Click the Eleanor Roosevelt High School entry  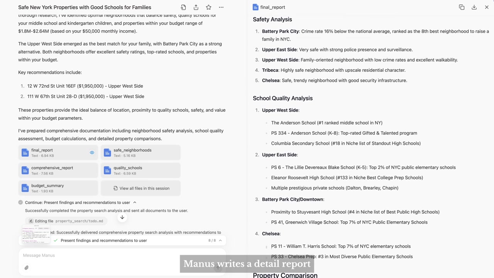pos(347,178)
